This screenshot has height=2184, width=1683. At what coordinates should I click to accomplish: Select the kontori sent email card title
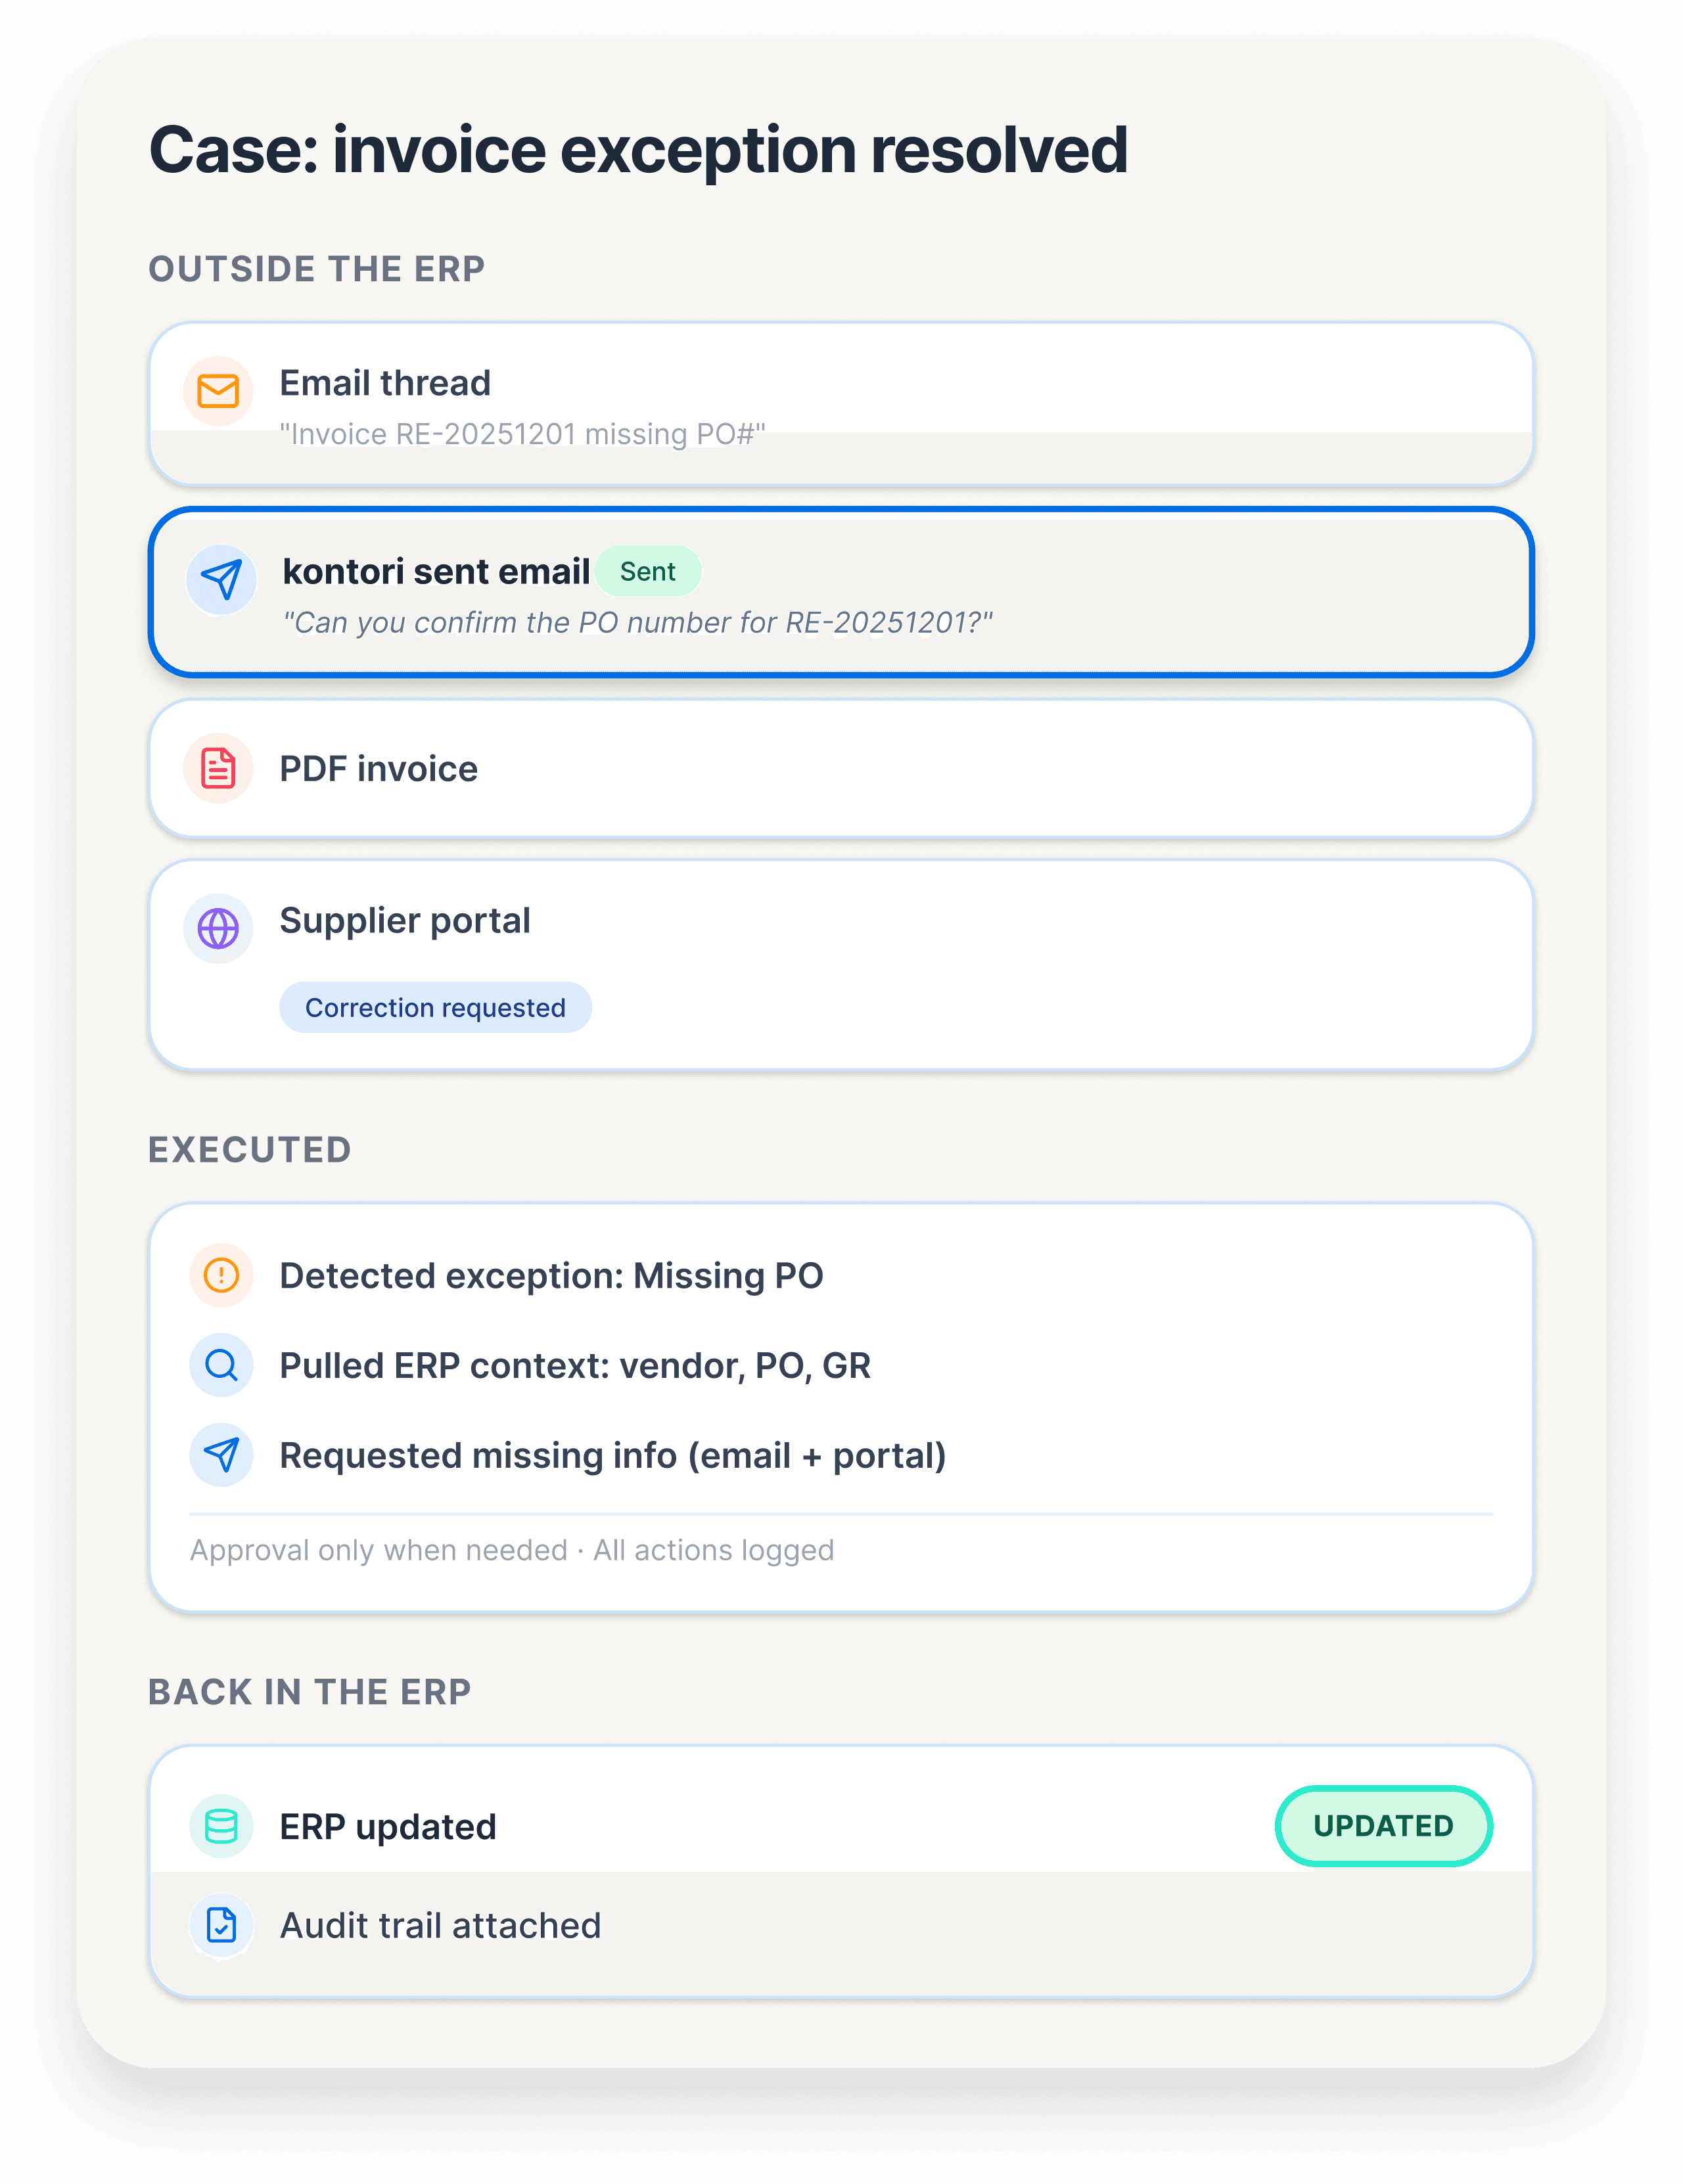point(436,571)
